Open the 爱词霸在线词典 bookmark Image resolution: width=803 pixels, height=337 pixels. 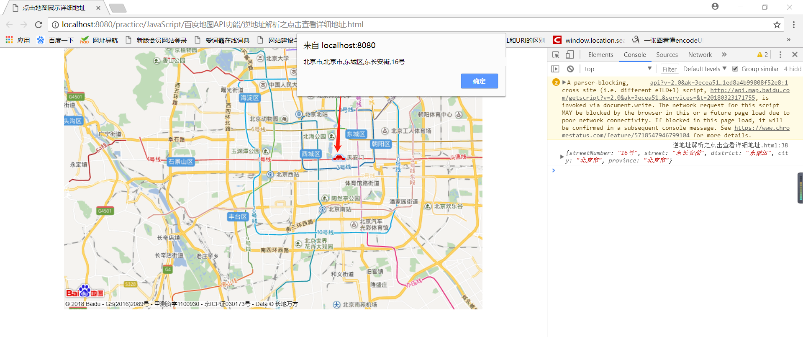click(x=222, y=40)
